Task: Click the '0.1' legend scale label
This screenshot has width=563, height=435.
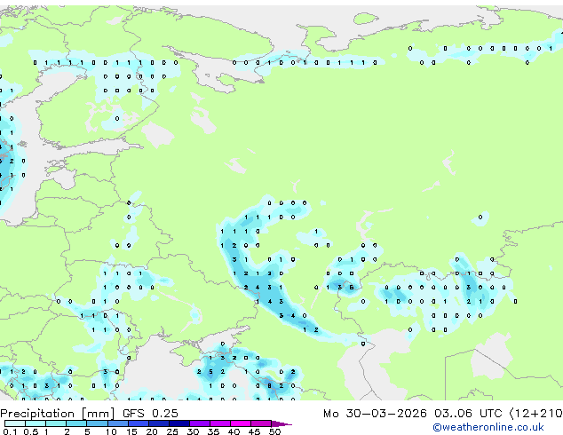Action: [10, 431]
